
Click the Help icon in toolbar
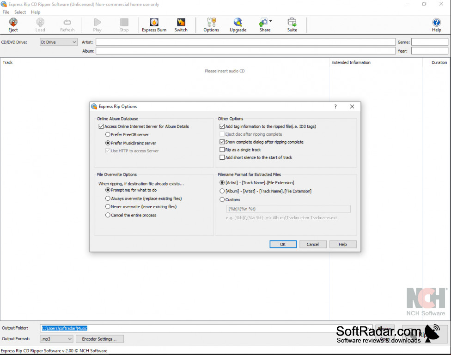[436, 25]
